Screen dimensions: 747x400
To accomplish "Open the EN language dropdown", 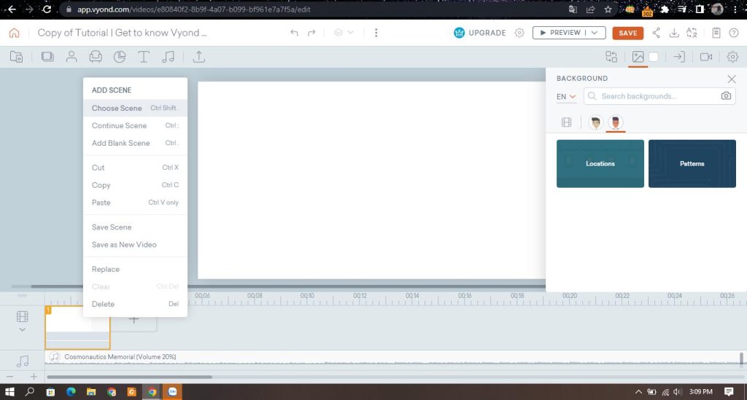I will tap(566, 96).
